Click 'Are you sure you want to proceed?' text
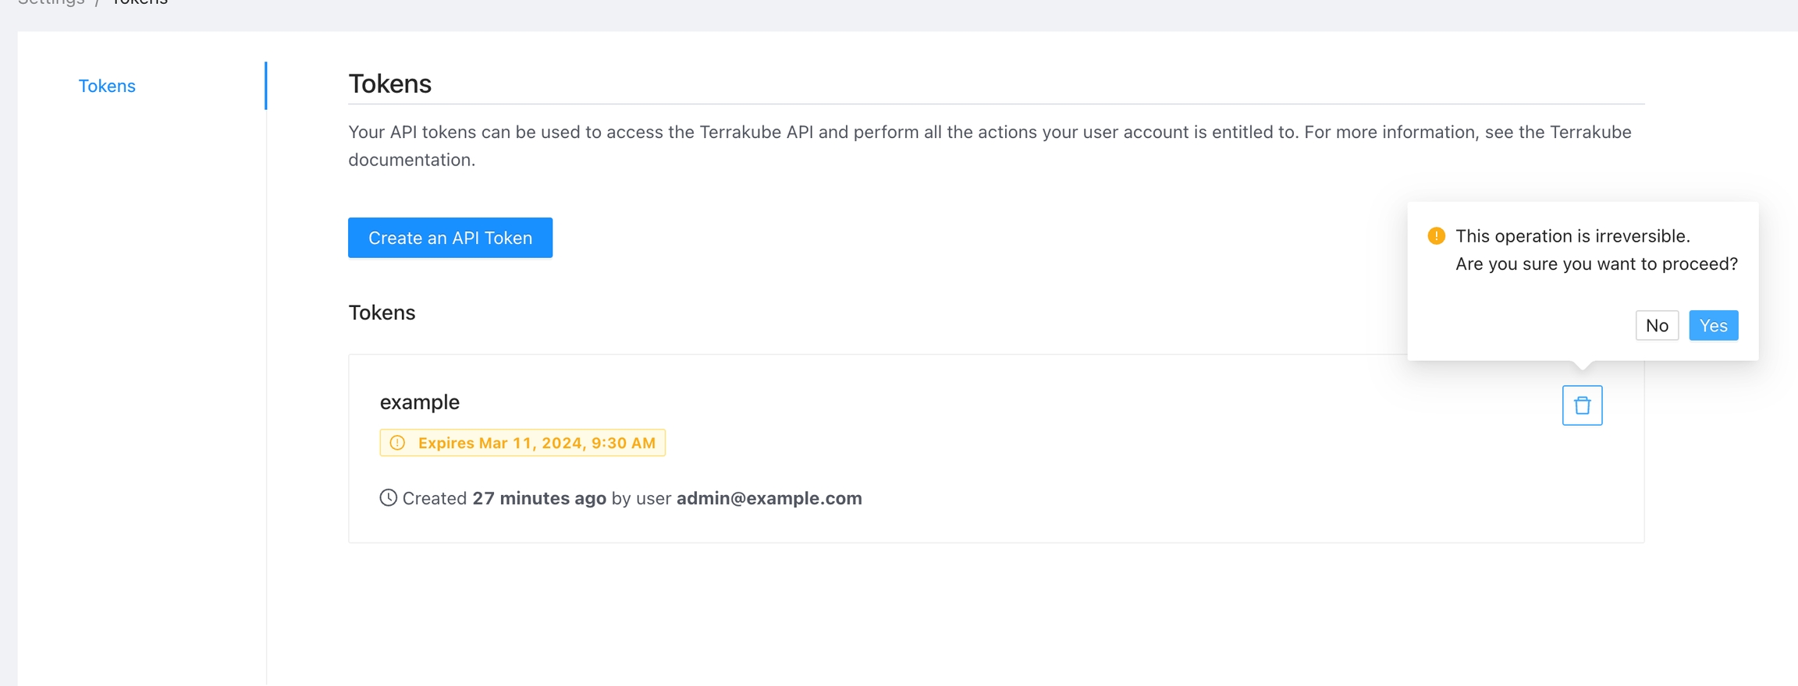The image size is (1798, 686). tap(1596, 264)
